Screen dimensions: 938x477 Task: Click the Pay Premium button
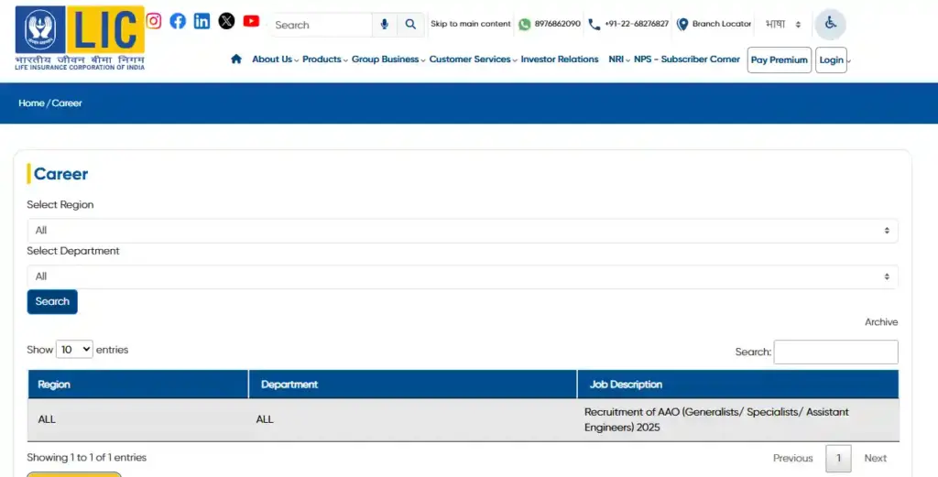(779, 60)
